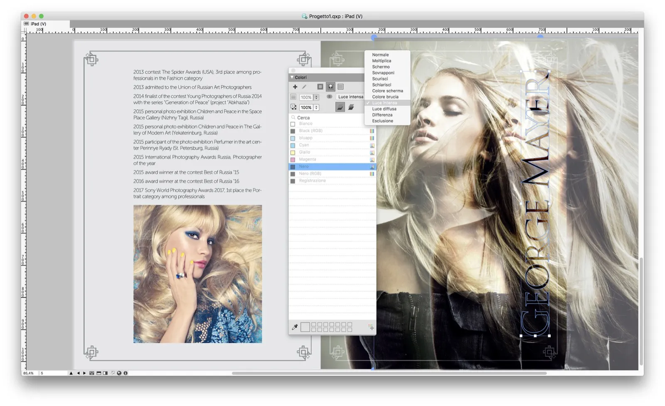Select the picture color icon in Colori panel
The width and height of the screenshot is (665, 406).
pyautogui.click(x=330, y=87)
